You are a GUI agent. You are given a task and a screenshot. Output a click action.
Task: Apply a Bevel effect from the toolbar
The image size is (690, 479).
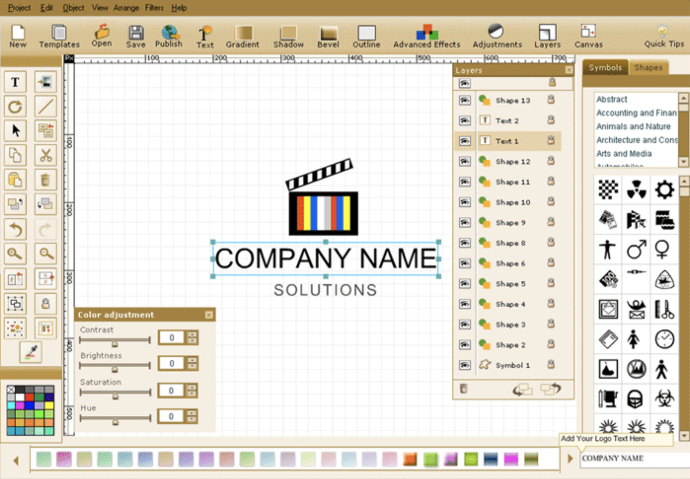[x=327, y=35]
